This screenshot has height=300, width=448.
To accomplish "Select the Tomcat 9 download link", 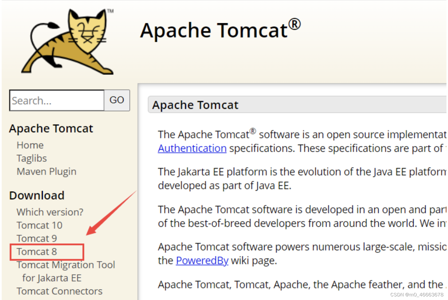I will 37,239.
